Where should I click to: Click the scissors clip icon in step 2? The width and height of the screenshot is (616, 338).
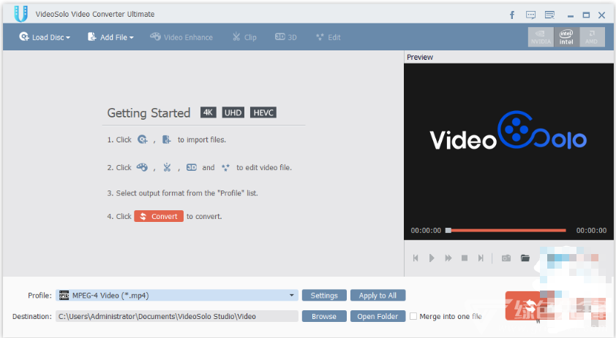tap(167, 167)
